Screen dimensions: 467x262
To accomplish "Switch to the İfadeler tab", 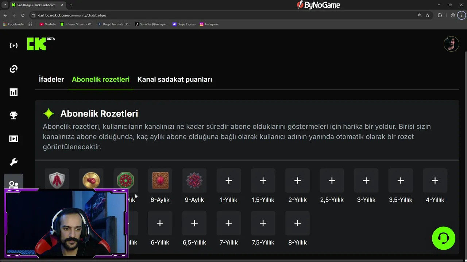I will point(51,79).
